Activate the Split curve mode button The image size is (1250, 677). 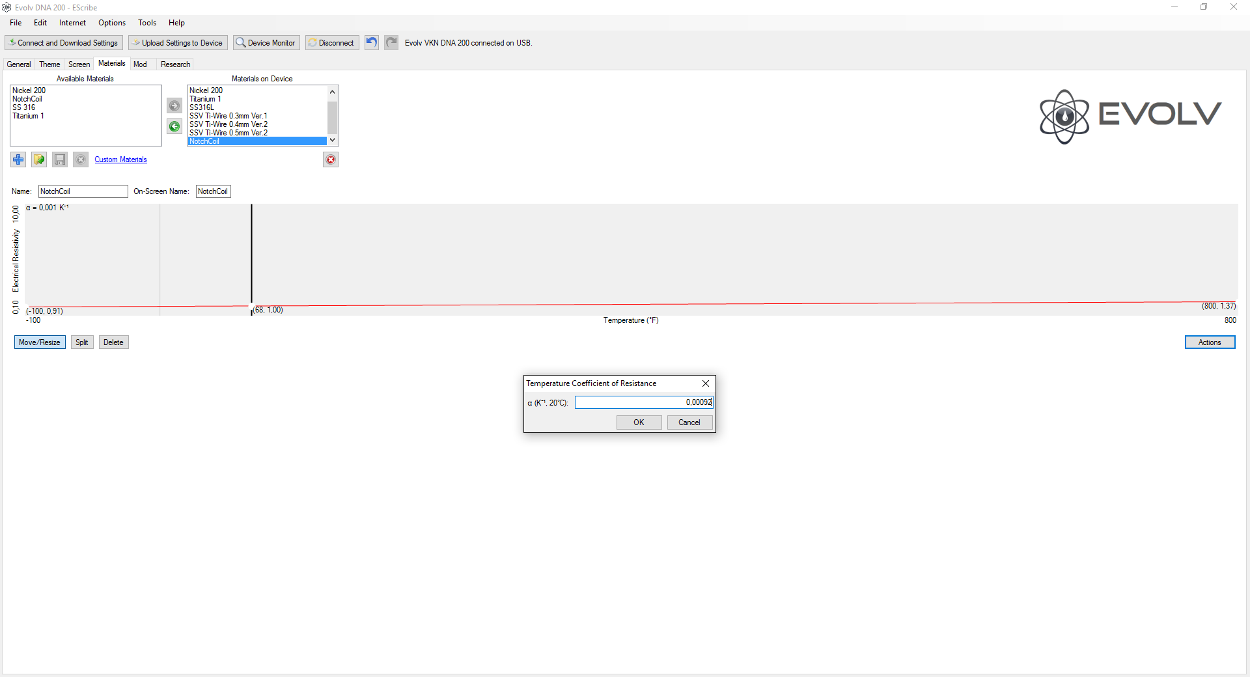[81, 342]
